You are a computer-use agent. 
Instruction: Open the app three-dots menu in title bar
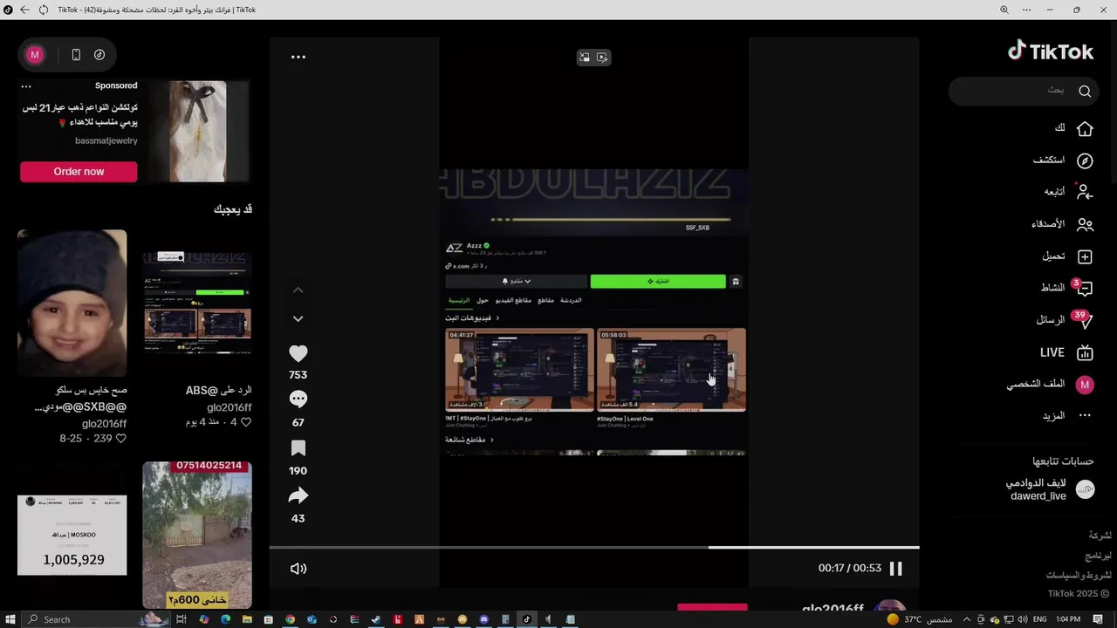click(x=1027, y=10)
